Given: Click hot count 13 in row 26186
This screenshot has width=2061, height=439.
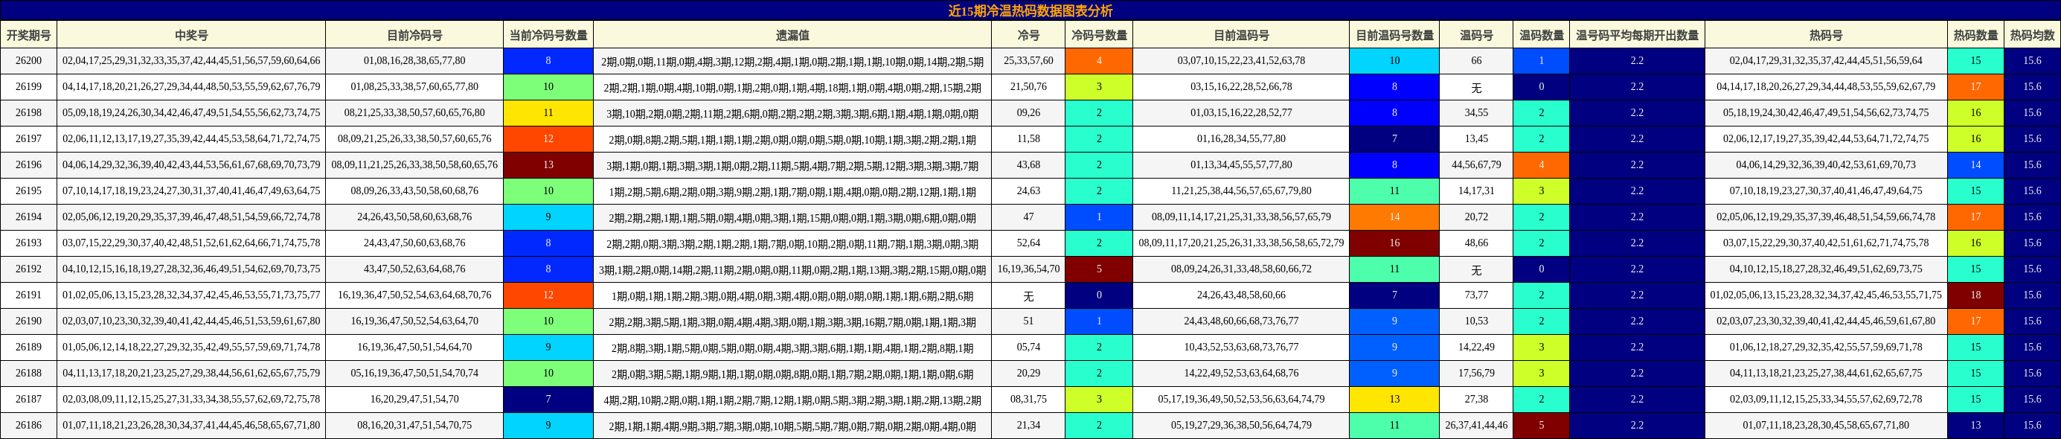Looking at the screenshot, I should (1975, 426).
